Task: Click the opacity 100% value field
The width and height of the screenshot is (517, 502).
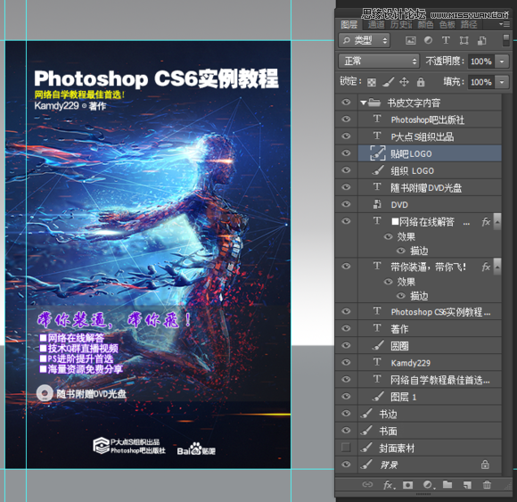Action: (x=481, y=62)
